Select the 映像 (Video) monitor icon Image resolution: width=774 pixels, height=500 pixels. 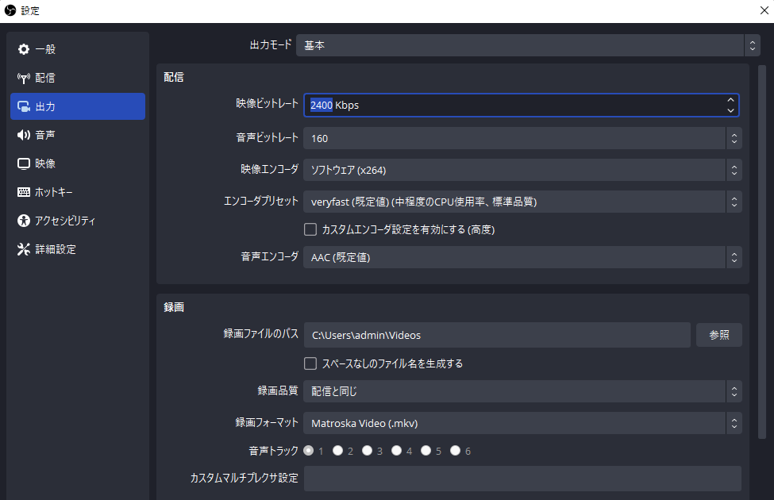(22, 163)
